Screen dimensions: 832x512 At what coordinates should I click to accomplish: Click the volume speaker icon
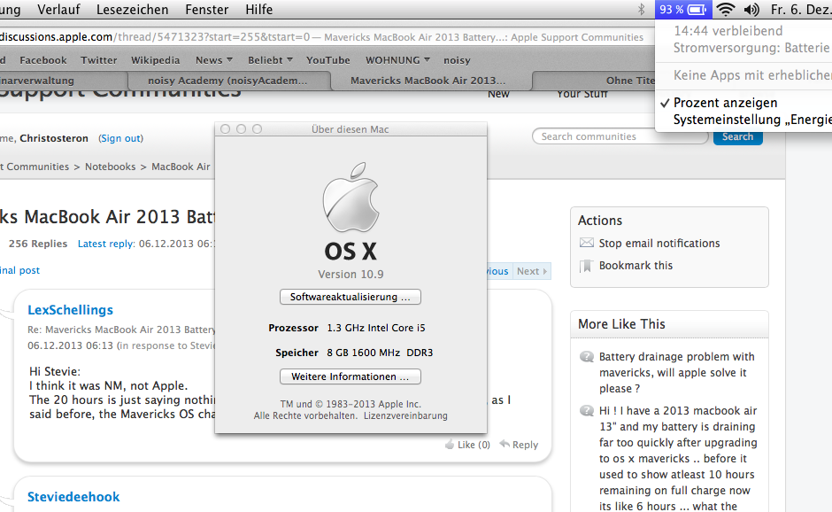[x=751, y=10]
